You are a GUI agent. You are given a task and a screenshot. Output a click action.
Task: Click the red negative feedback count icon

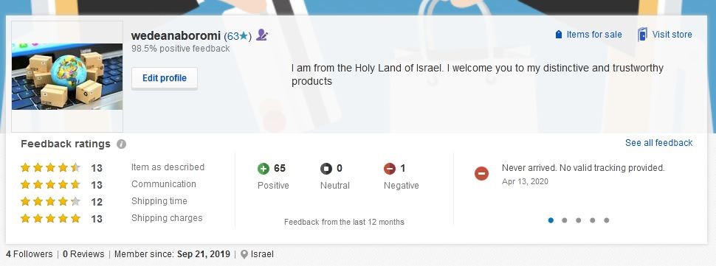tap(390, 169)
